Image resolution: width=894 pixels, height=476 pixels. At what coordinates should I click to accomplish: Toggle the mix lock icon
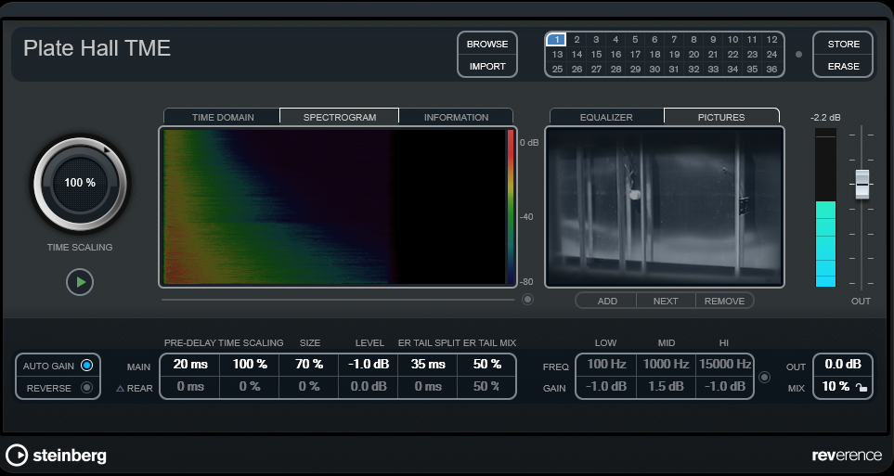[861, 388]
